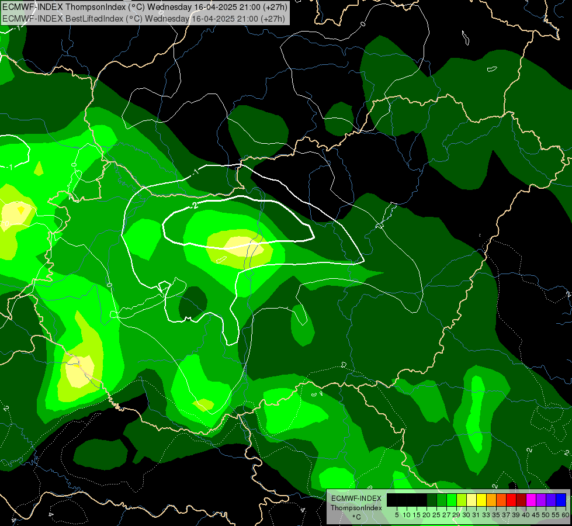This screenshot has height=526, width=572.
Task: Click the bright green 27–29 legend swatch
Action: click(452, 500)
